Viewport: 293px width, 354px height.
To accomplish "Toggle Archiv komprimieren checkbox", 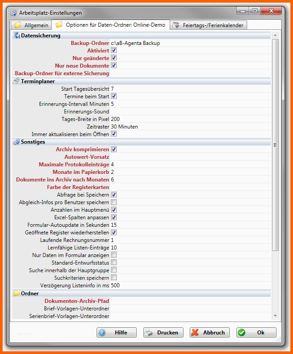I will coord(114,149).
